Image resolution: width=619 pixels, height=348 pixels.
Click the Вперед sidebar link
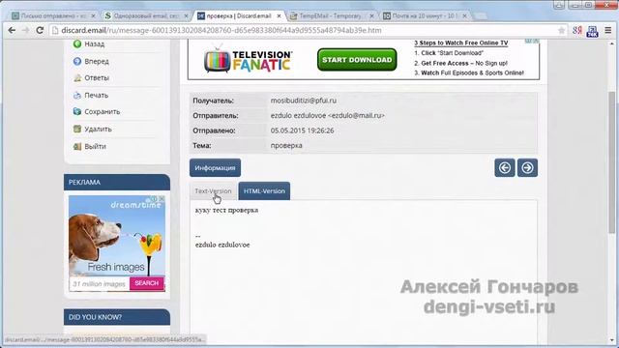[x=97, y=62]
